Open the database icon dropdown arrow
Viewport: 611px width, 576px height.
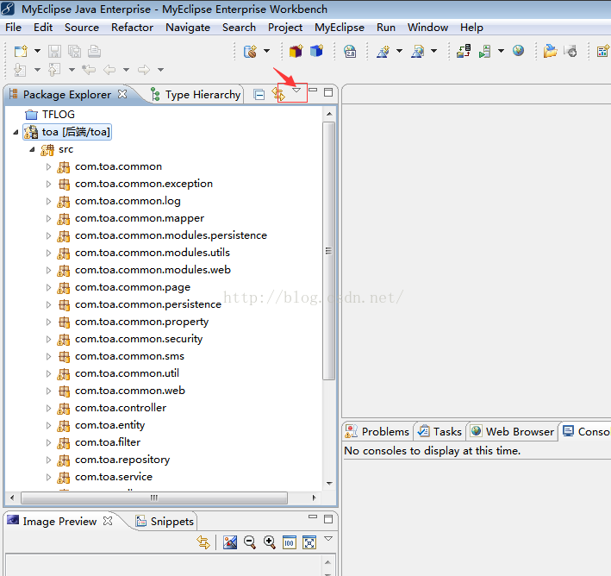tap(267, 51)
